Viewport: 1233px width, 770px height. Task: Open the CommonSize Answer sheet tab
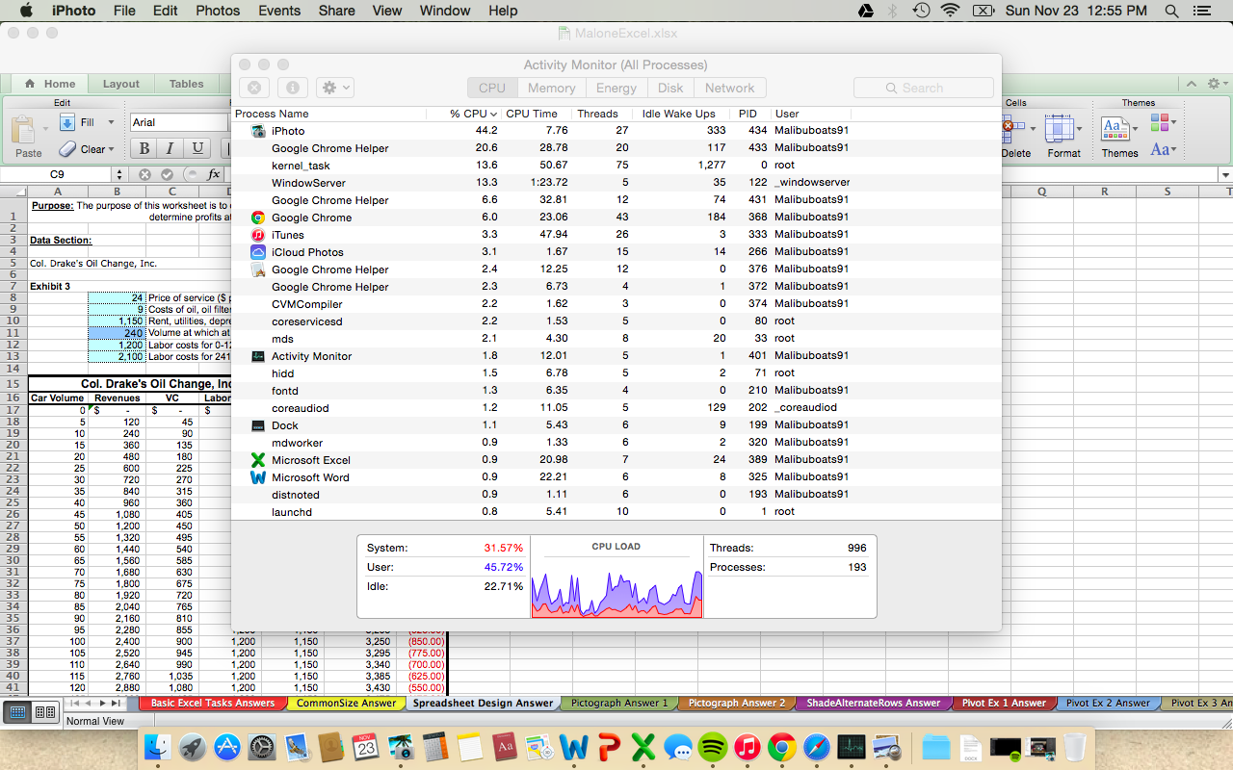[346, 703]
